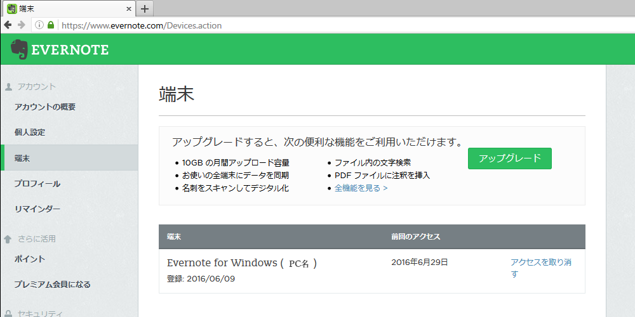Select 端末 in sidebar menu
Image resolution: width=635 pixels, height=317 pixels.
coord(69,158)
